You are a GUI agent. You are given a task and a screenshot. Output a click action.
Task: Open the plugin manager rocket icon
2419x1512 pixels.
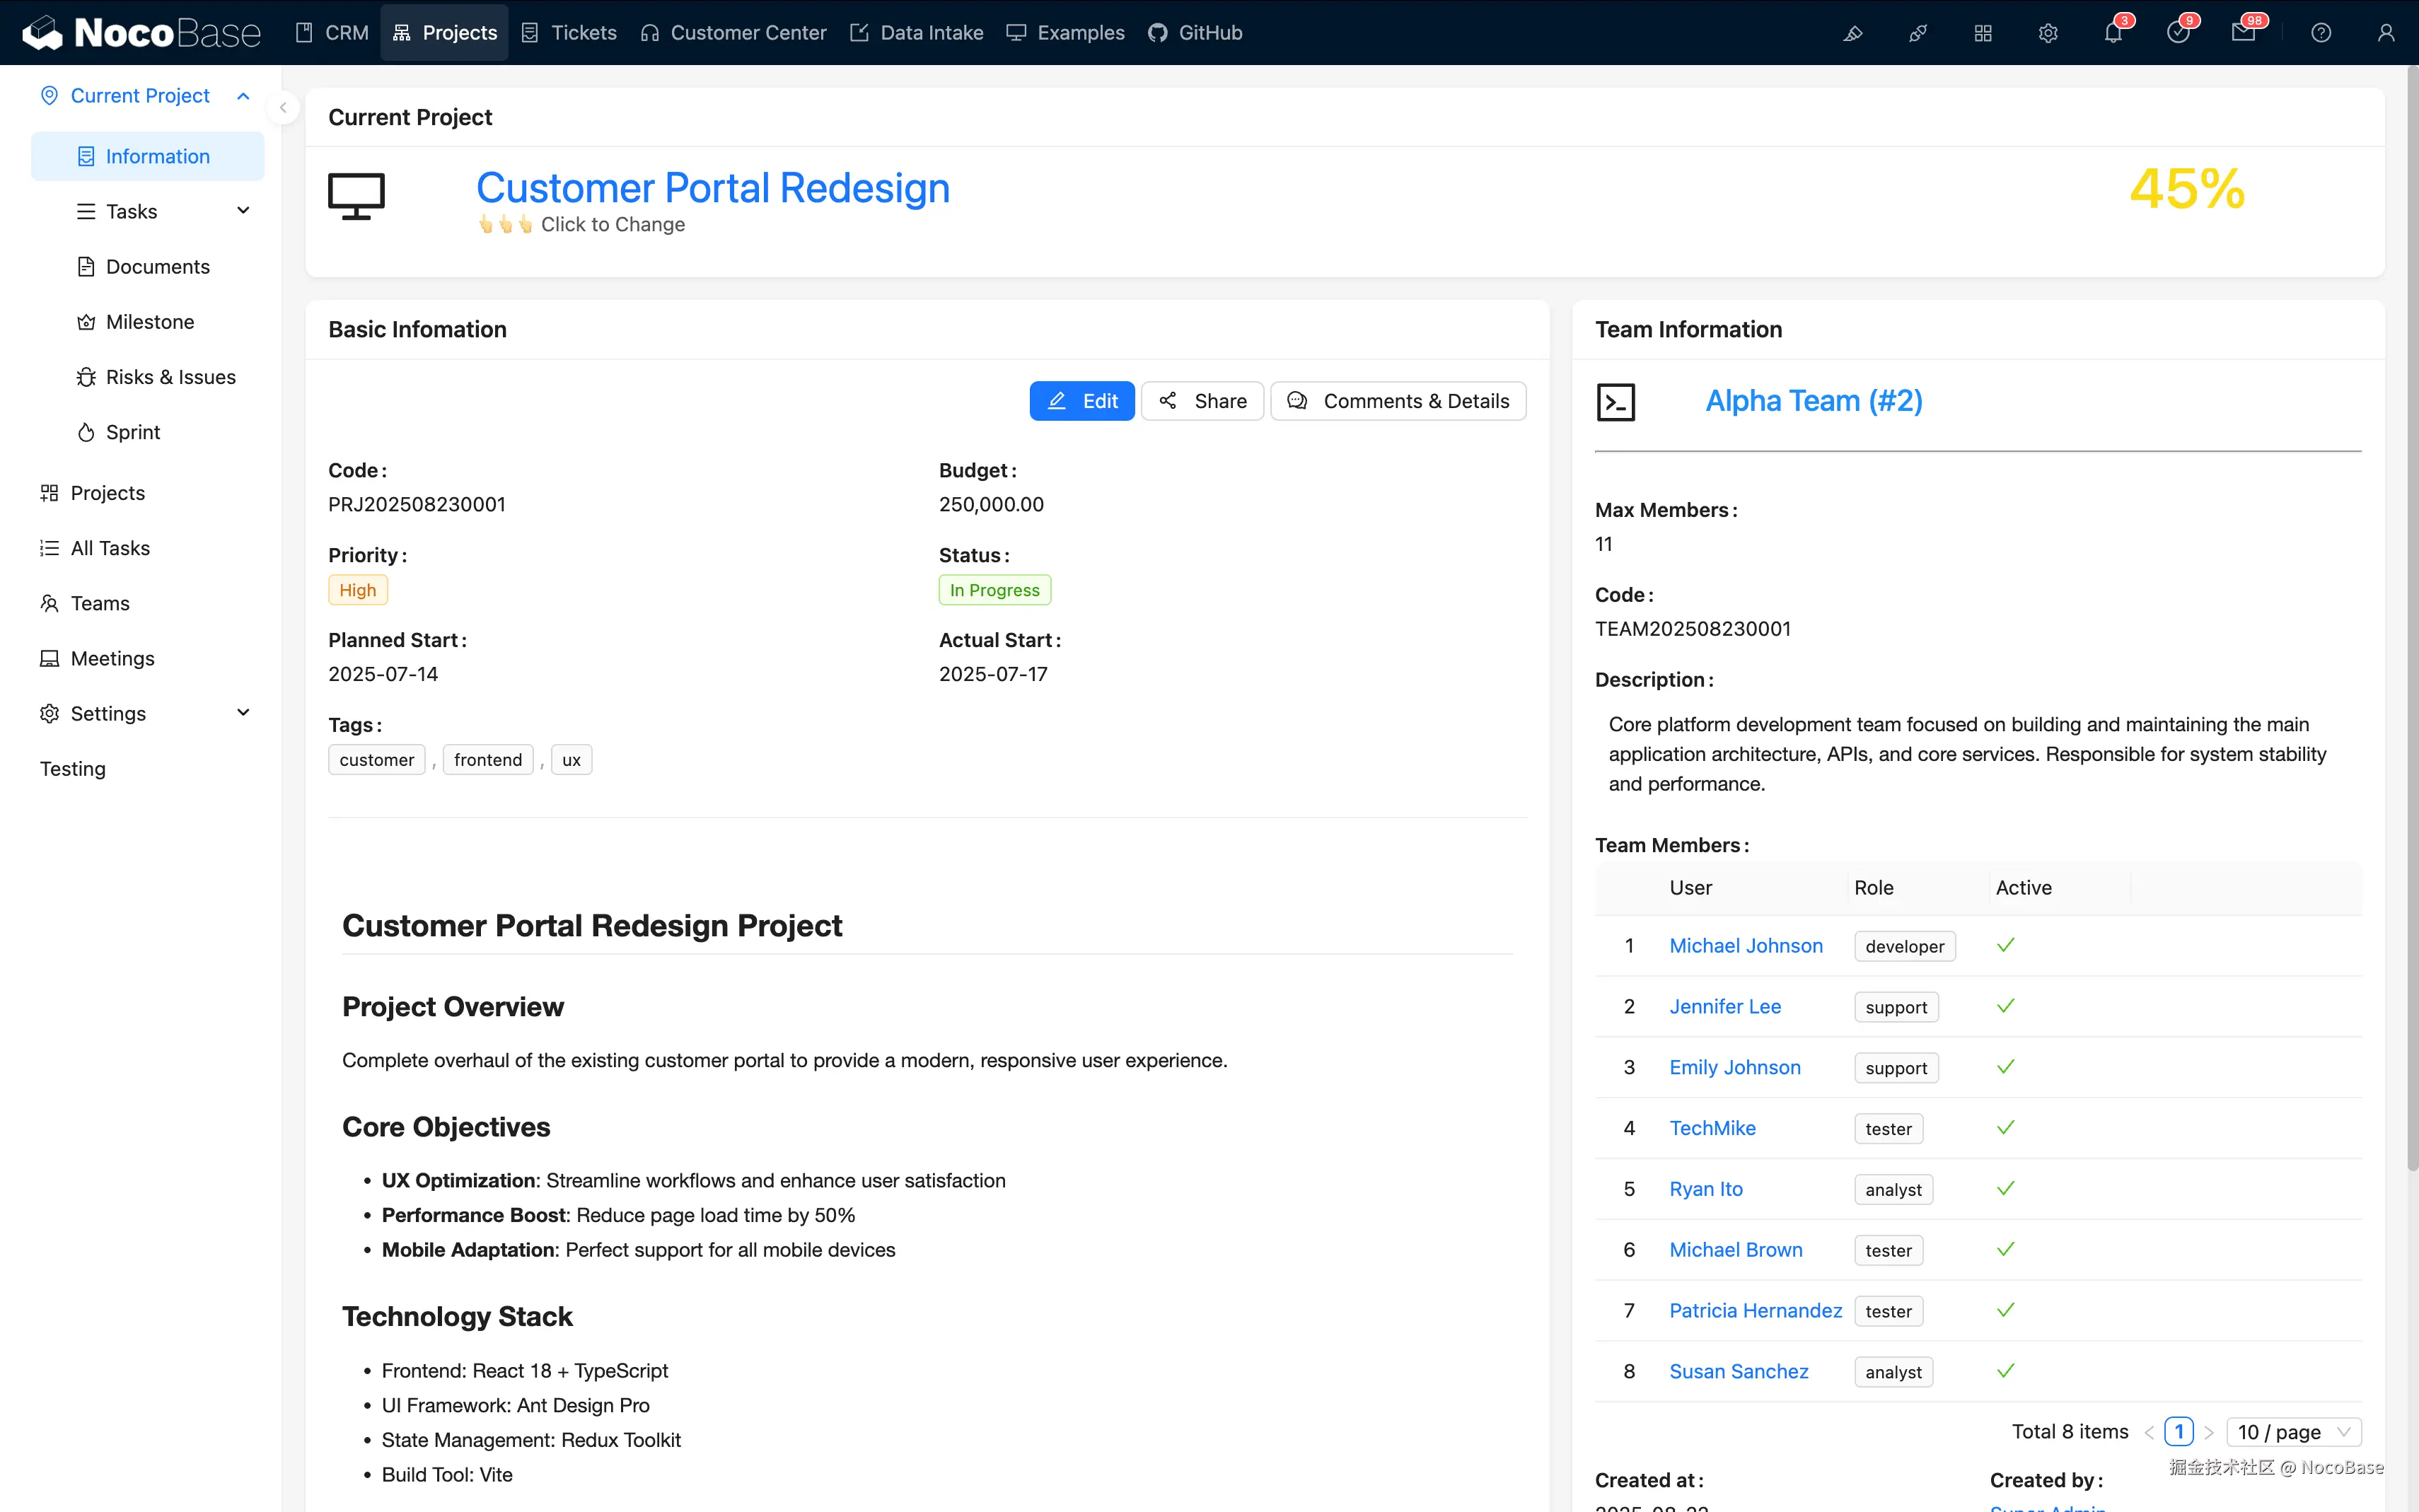(1917, 33)
